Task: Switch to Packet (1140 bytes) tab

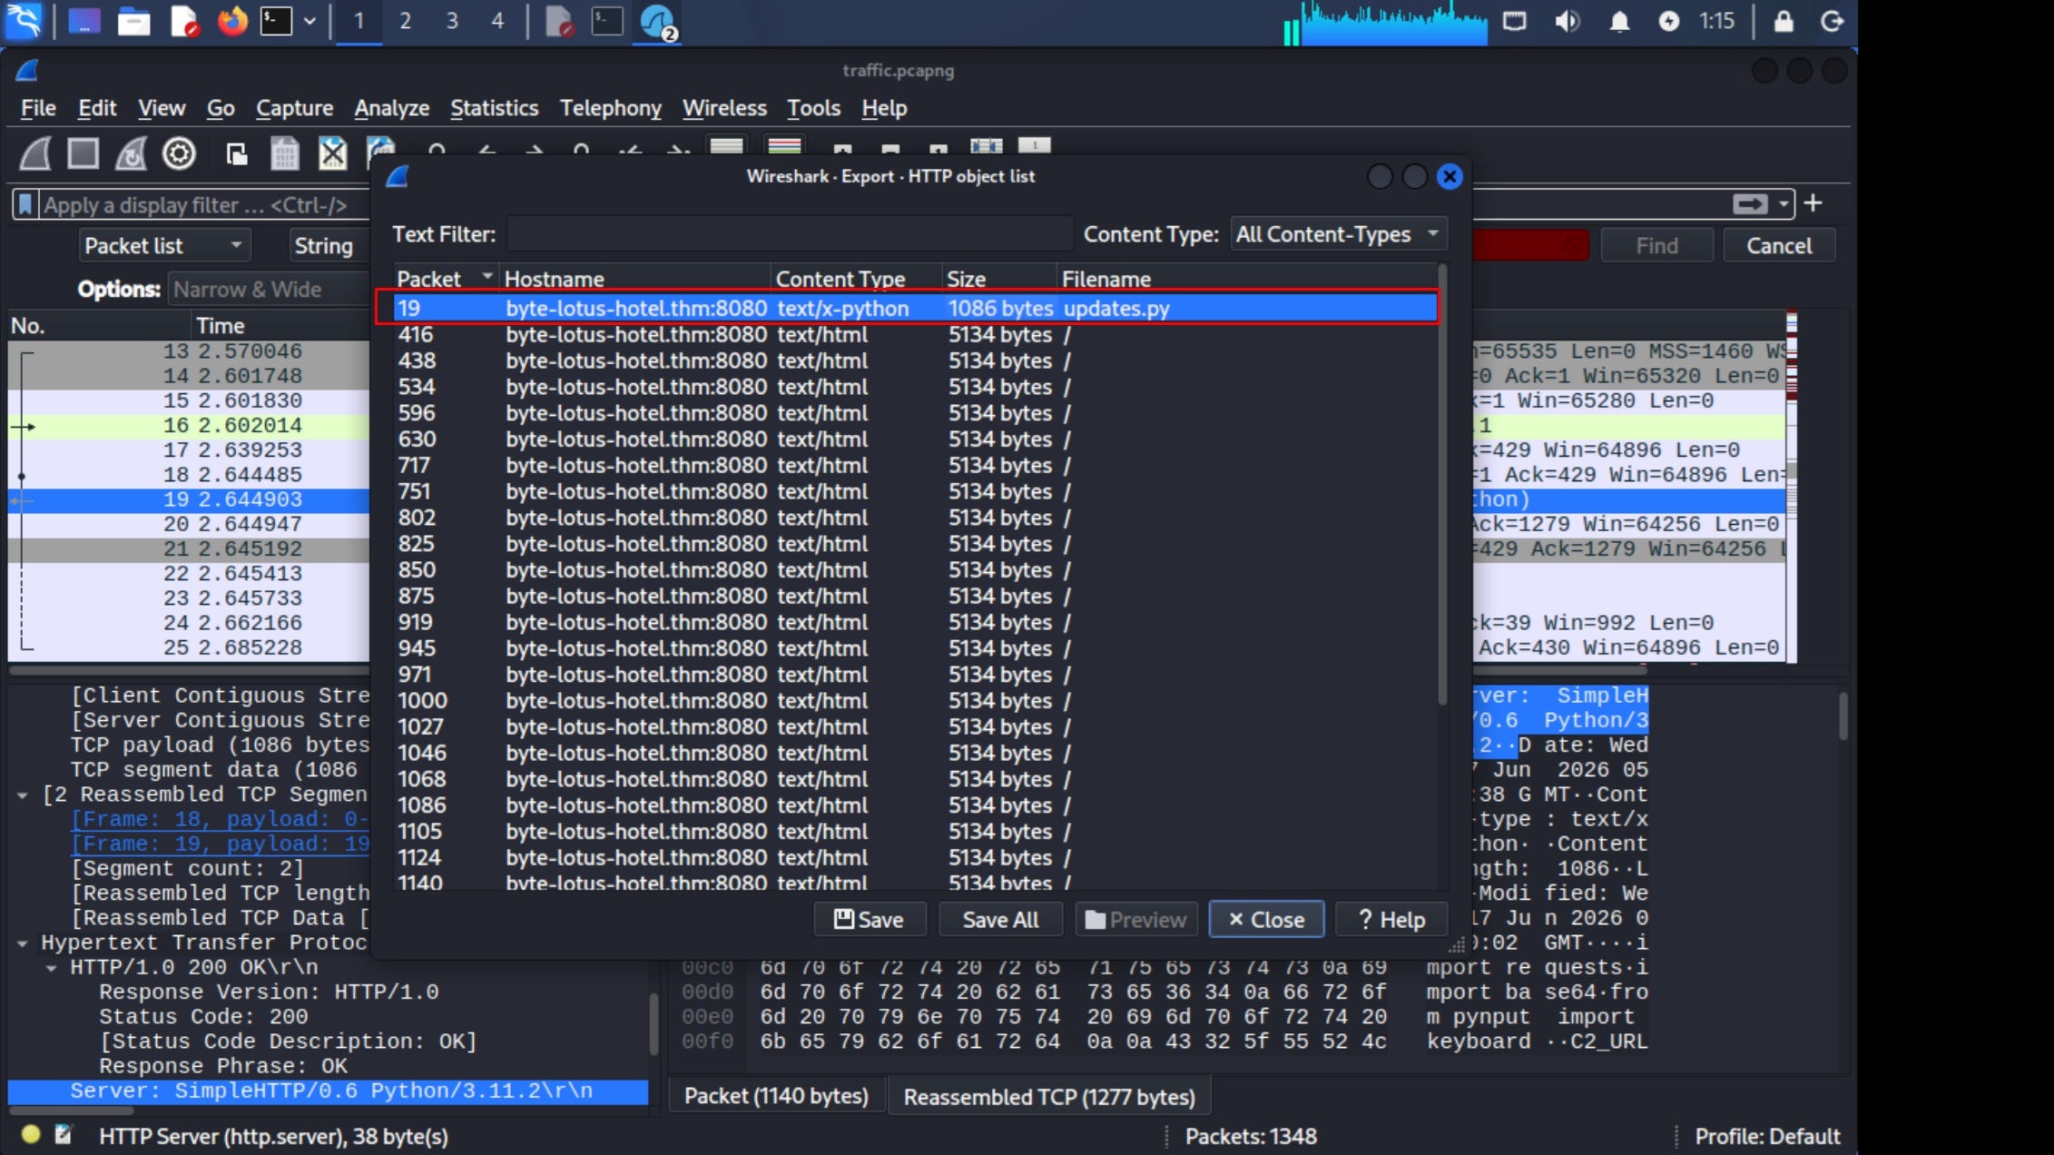Action: [776, 1096]
